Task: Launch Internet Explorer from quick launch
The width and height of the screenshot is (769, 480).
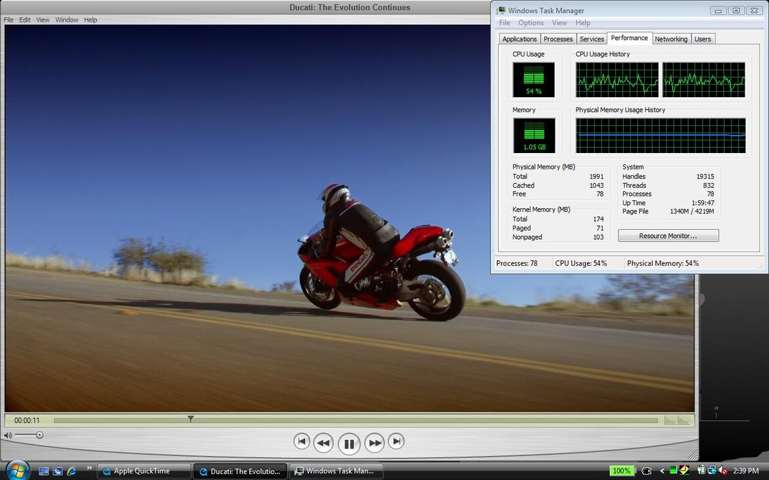Action: pyautogui.click(x=72, y=471)
